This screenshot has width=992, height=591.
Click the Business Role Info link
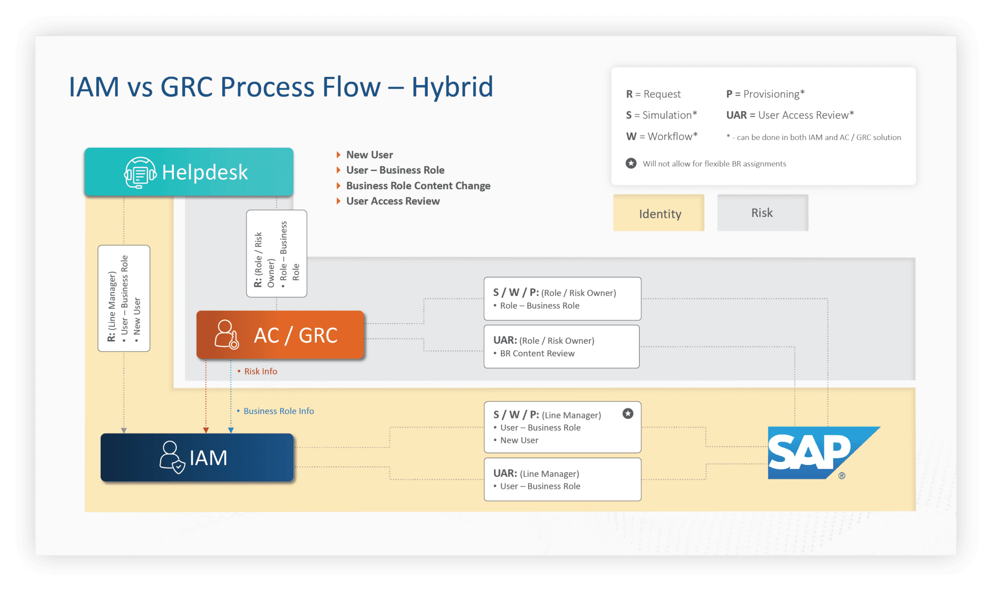tap(279, 410)
